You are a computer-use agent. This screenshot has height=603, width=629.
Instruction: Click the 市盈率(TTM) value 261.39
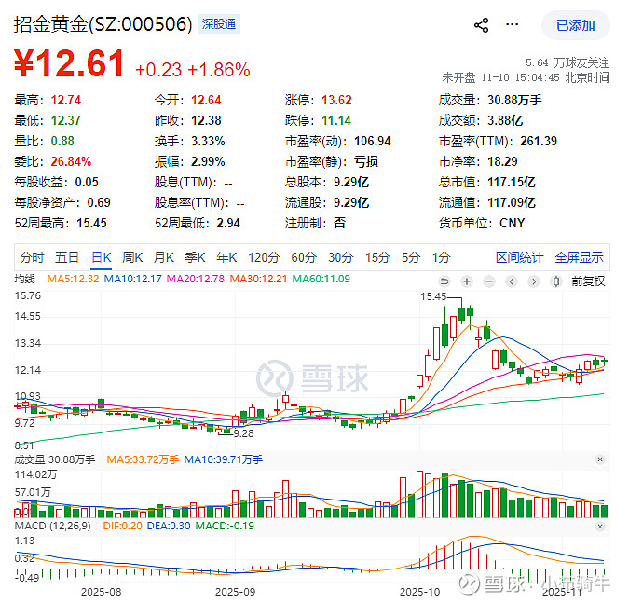(539, 142)
